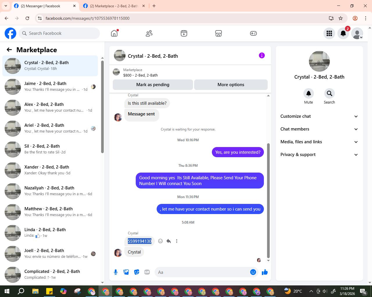Open a new browser tab
Image resolution: width=372 pixels, height=297 pixels.
pos(154,6)
